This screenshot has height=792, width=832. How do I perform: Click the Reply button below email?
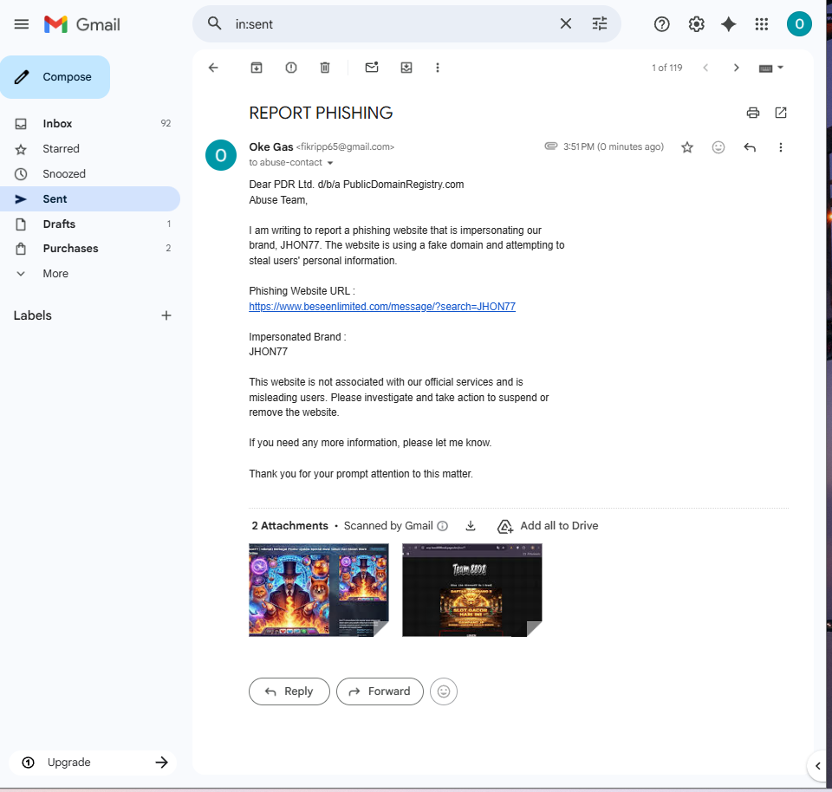[x=289, y=691]
